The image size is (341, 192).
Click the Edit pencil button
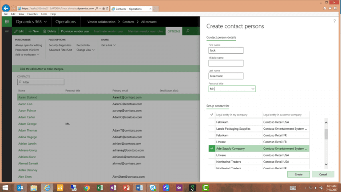click(19, 31)
